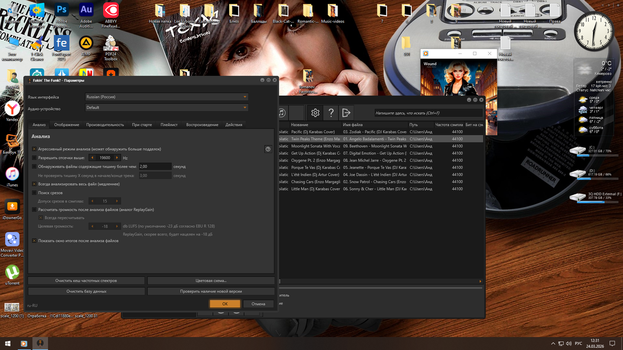Open audio device dropdown showing Default
The height and width of the screenshot is (350, 623).
[166, 107]
